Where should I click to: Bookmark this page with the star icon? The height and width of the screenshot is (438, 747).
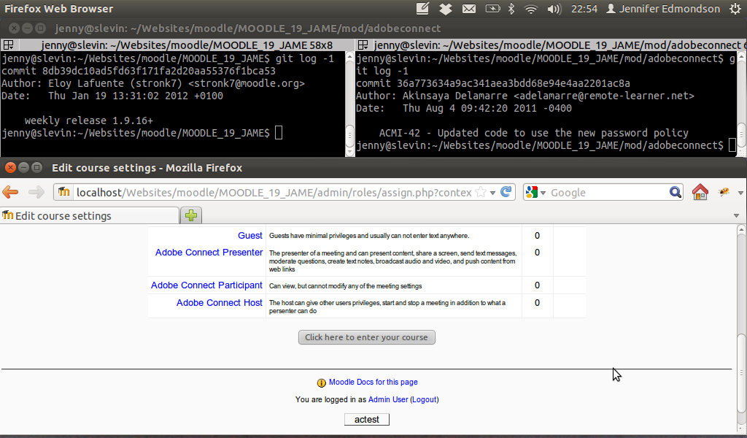pyautogui.click(x=481, y=192)
